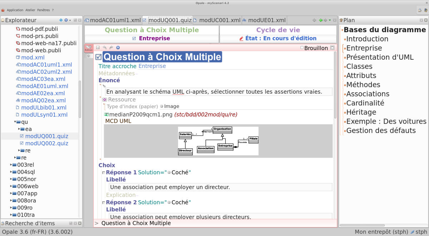Collapse Réponse 1 with its toggle box

104,173
